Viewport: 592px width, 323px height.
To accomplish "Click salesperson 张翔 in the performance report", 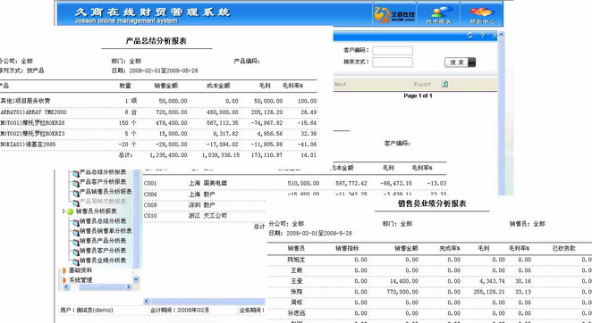I will click(x=296, y=292).
